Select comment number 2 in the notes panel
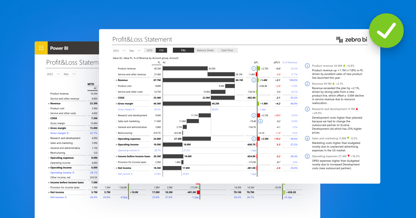 tap(307, 84)
